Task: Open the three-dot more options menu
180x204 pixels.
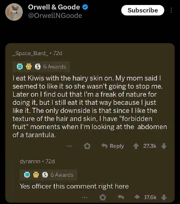Action: 171,10
